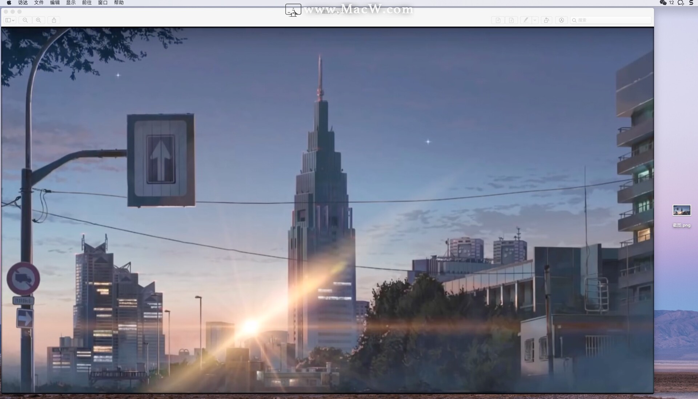Expand the highlight pen options arrow
698x399 pixels.
535,20
